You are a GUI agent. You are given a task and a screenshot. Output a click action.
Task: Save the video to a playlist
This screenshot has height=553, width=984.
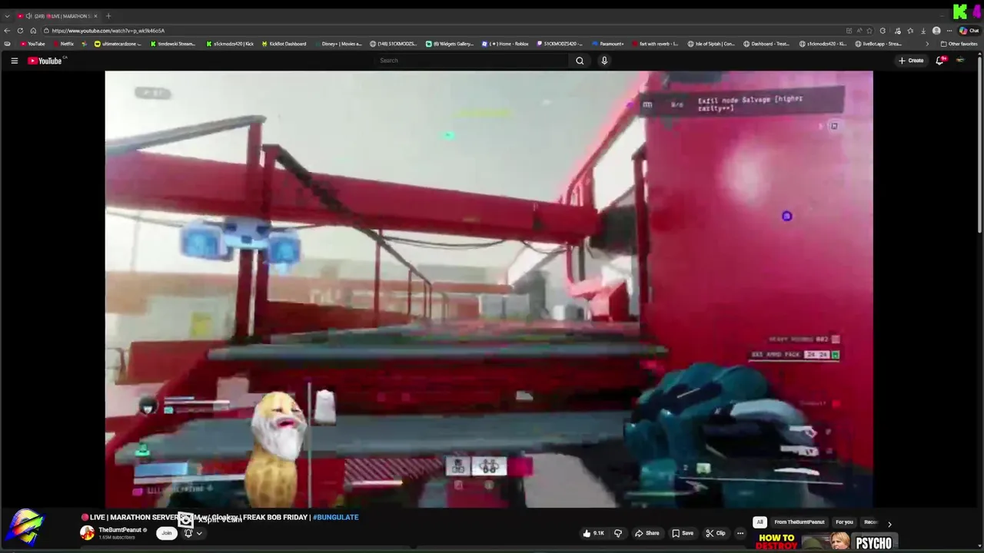tap(683, 533)
